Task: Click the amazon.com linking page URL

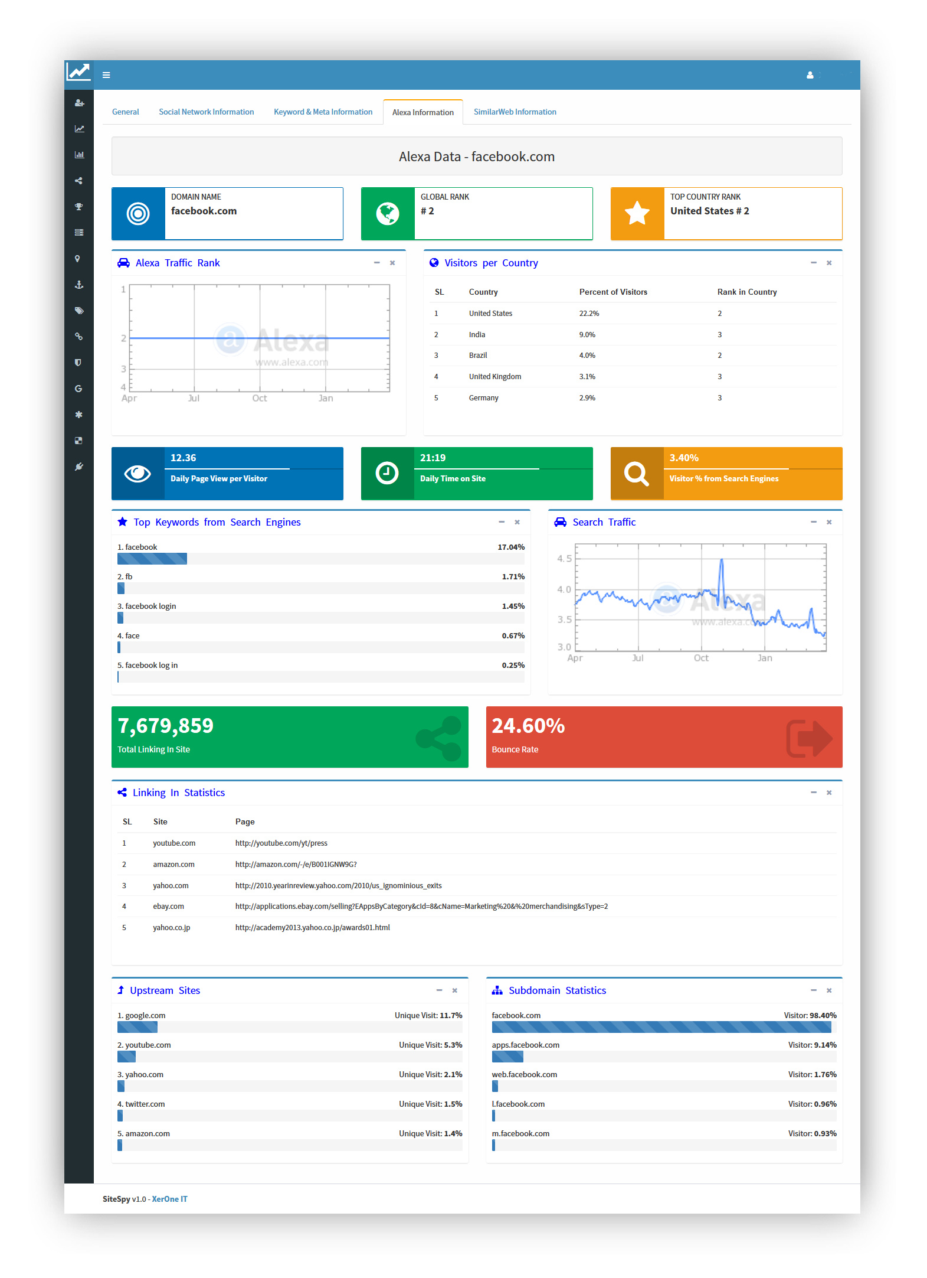Action: pyautogui.click(x=296, y=865)
